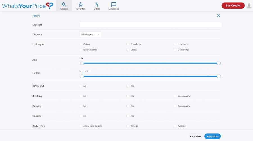
Task: Check the Mentorship checkbox
Action: click(175, 50)
